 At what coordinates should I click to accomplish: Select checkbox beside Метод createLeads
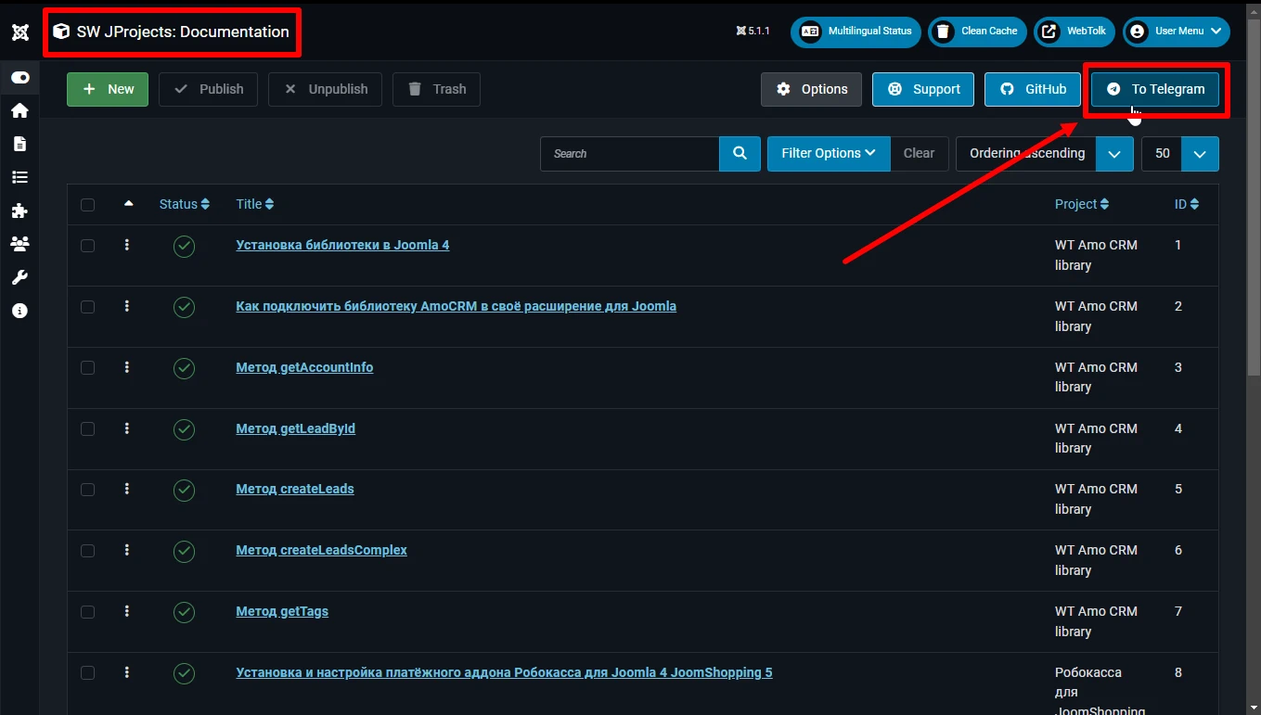(x=87, y=490)
